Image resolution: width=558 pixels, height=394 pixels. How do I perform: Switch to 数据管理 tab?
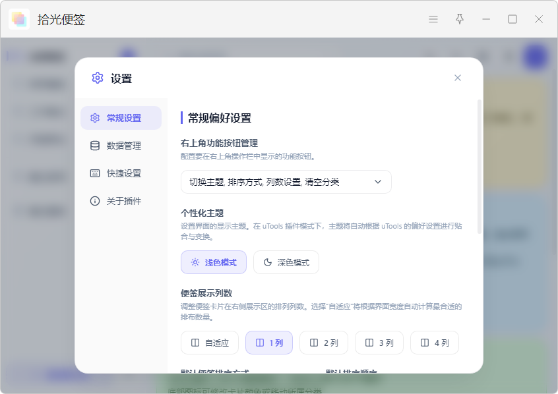pos(121,146)
